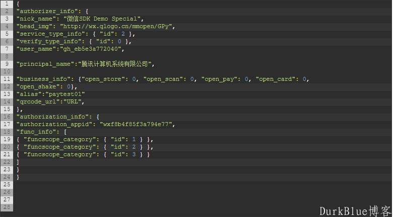Click the "principal_name" key
The image size is (393, 217).
click(x=45, y=64)
